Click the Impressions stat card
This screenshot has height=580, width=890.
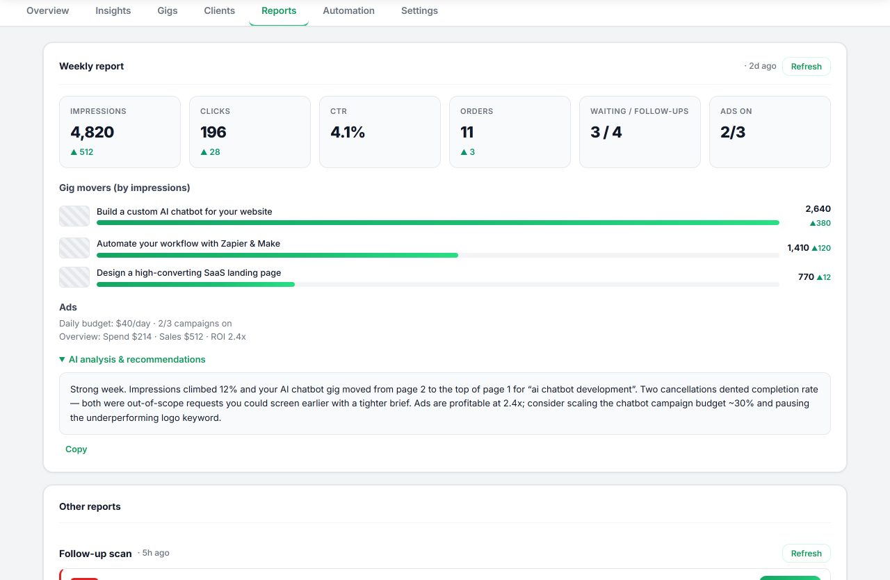click(120, 132)
